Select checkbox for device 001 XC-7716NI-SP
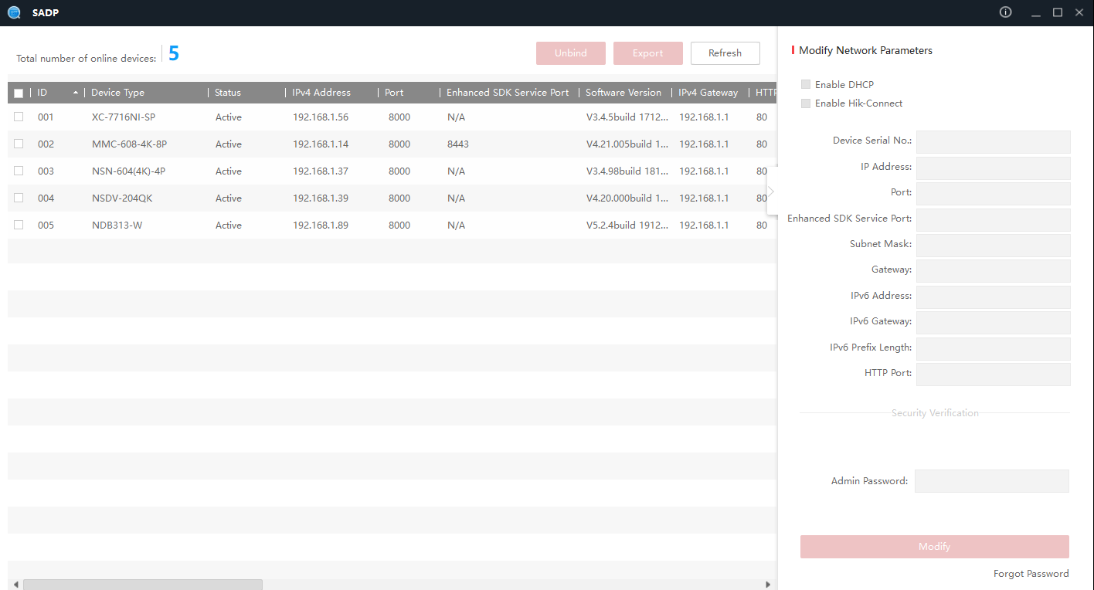The height and width of the screenshot is (590, 1094). pyautogui.click(x=19, y=117)
